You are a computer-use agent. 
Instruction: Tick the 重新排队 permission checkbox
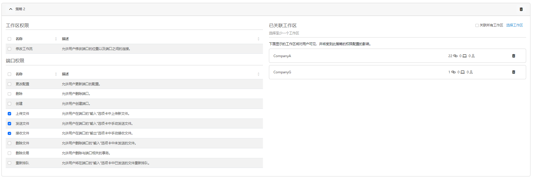[x=9, y=163]
